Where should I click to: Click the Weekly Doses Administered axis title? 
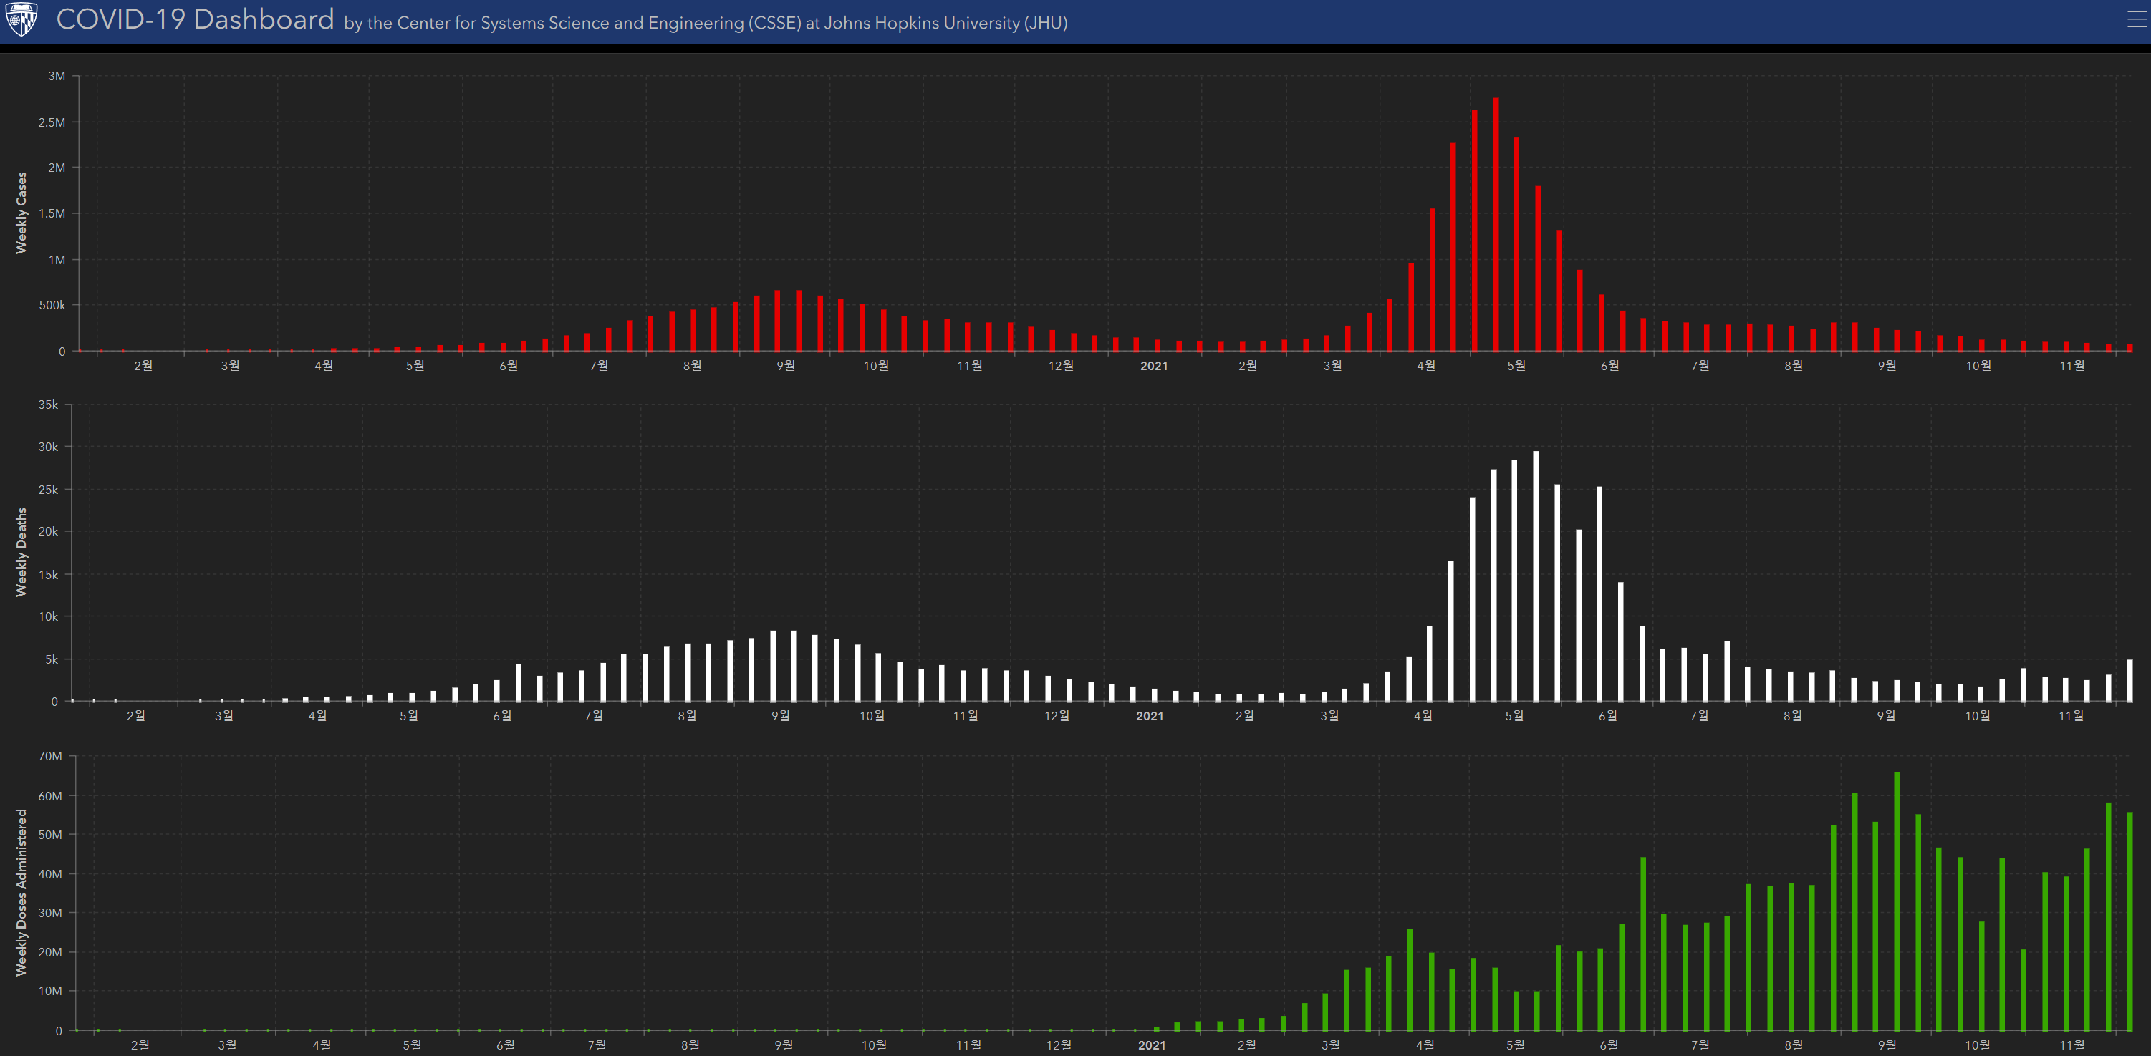(x=21, y=892)
